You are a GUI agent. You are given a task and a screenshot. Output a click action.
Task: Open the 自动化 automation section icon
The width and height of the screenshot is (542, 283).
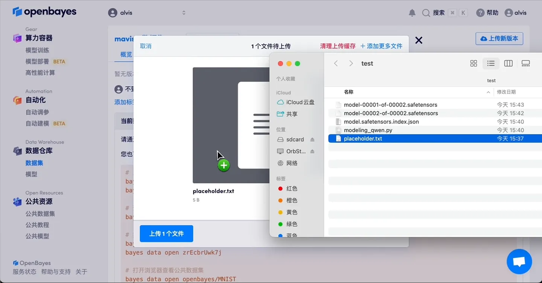click(17, 100)
